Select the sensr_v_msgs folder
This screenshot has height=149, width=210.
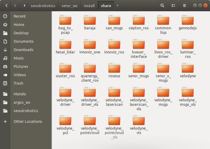pyautogui.click(x=163, y=73)
